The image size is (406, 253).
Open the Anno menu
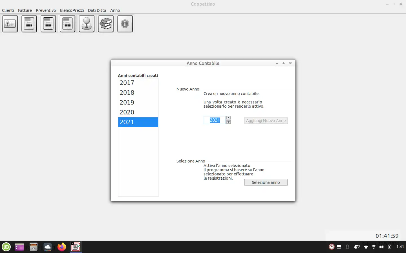(x=115, y=10)
